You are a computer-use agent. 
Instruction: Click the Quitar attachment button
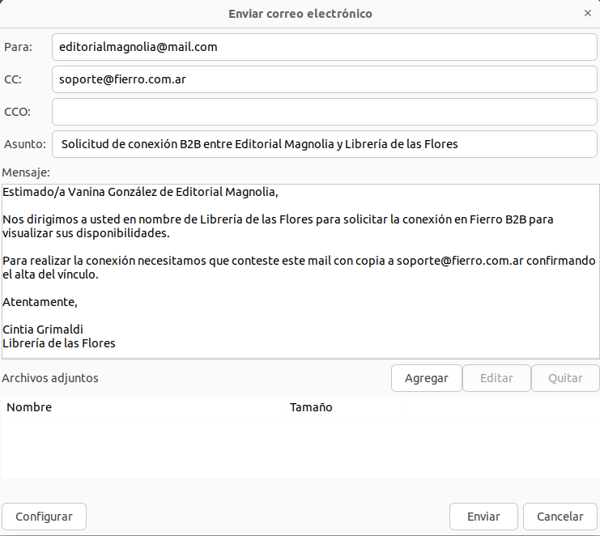(565, 378)
